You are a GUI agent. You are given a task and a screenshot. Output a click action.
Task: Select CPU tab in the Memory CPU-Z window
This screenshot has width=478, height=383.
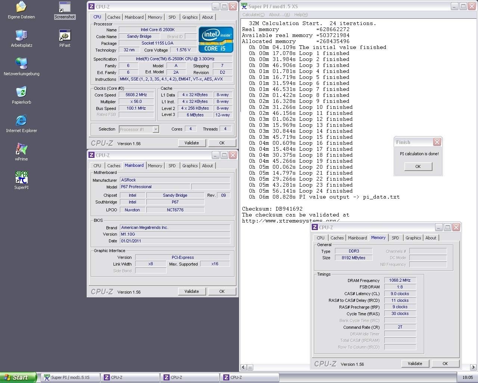[x=320, y=238]
